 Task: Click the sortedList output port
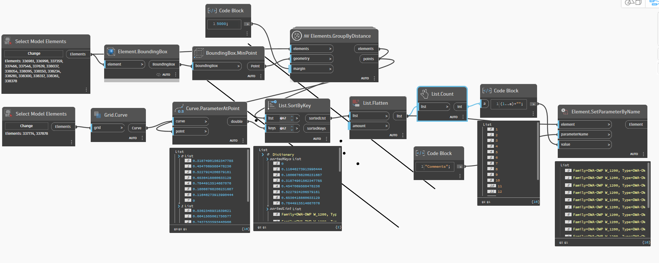coord(318,118)
